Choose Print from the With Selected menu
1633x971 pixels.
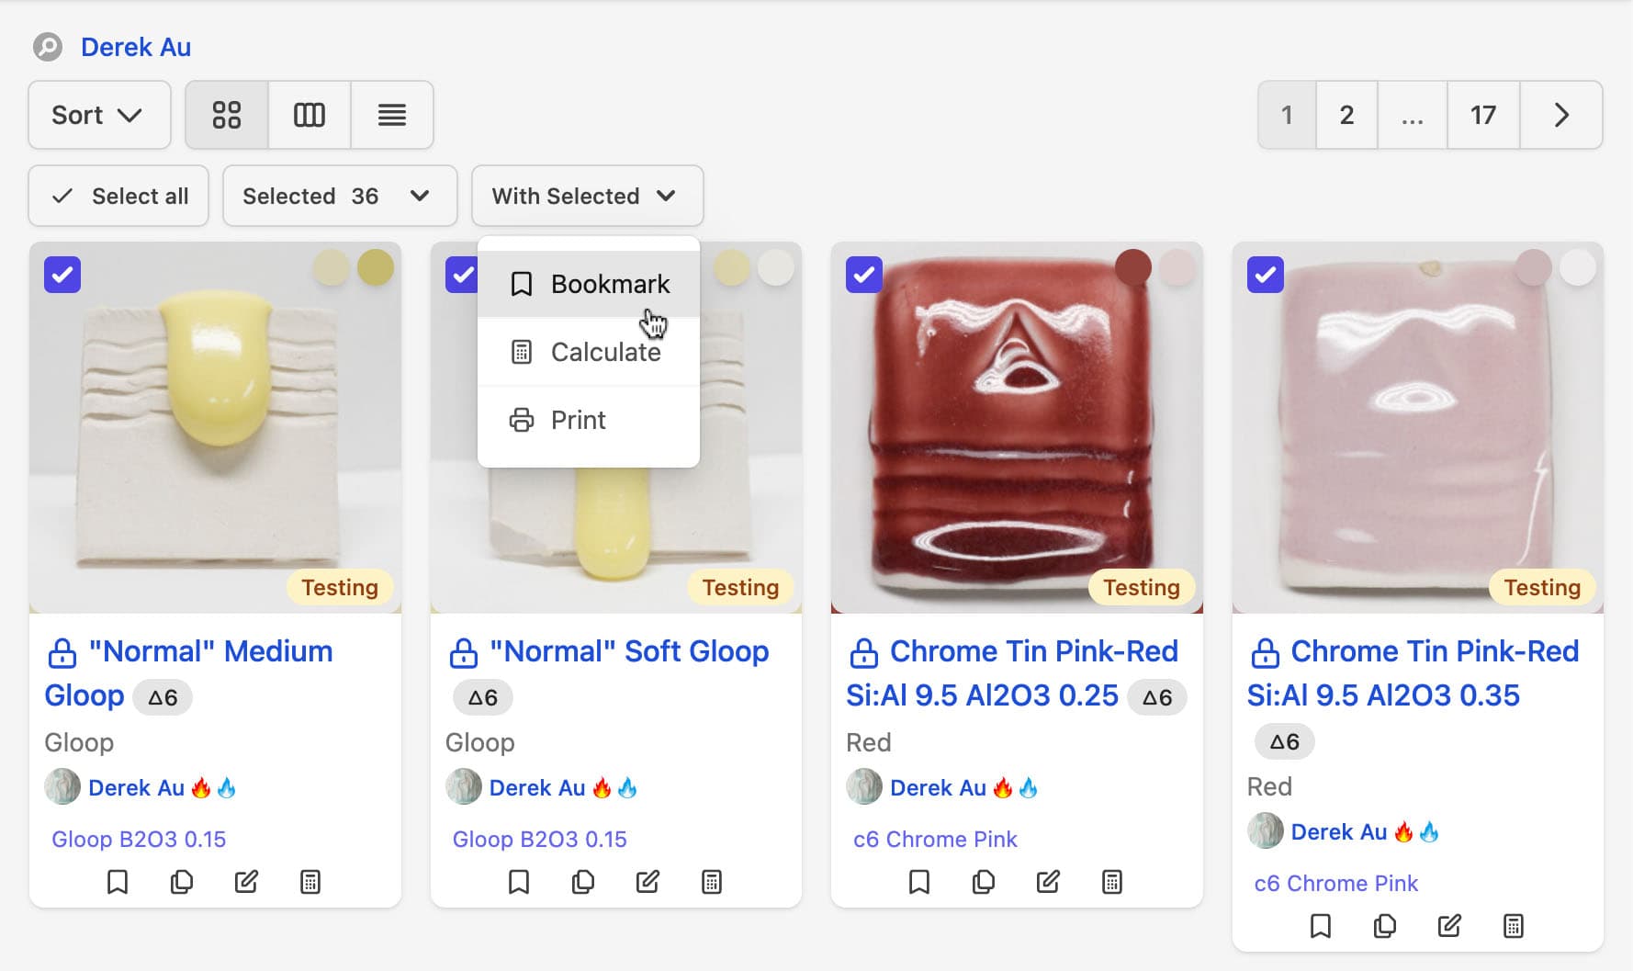[577, 420]
